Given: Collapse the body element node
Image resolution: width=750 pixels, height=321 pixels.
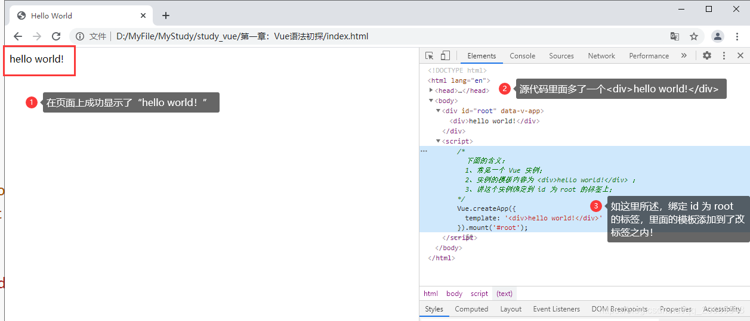Looking at the screenshot, I should tap(431, 101).
